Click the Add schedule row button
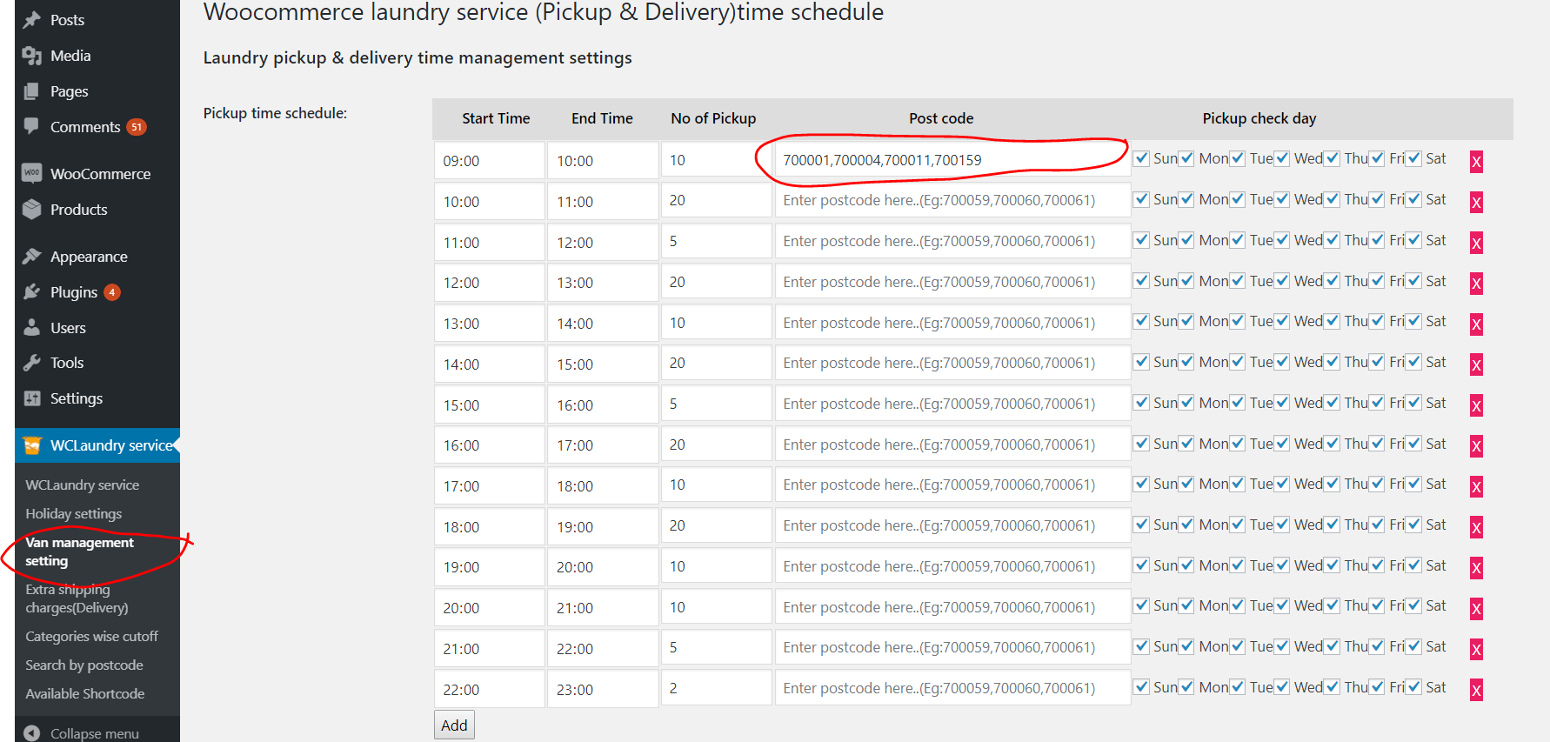This screenshot has width=1550, height=742. tap(454, 725)
